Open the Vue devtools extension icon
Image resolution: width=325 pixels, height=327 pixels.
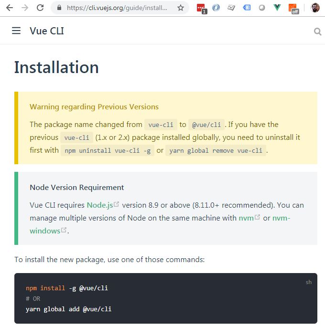coord(277,8)
